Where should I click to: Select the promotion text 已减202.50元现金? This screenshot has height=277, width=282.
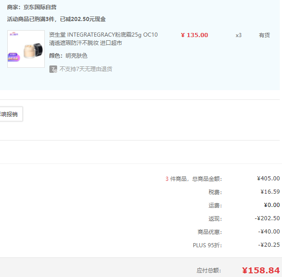(x=83, y=19)
